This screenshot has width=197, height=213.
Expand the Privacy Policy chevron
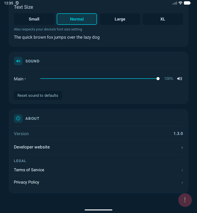click(182, 183)
